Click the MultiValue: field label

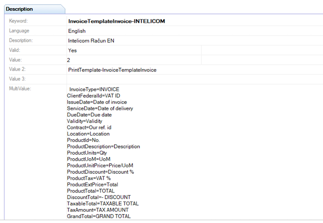pyautogui.click(x=20, y=89)
